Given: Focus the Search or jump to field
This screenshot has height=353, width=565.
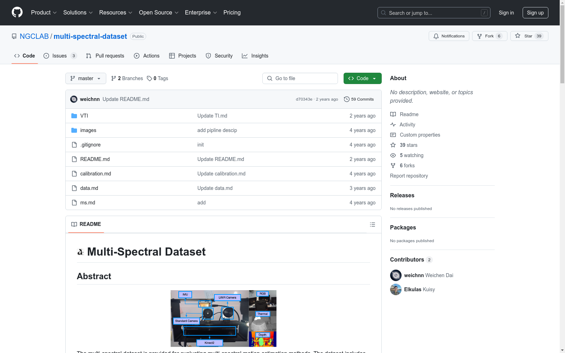Looking at the screenshot, I should click(434, 13).
